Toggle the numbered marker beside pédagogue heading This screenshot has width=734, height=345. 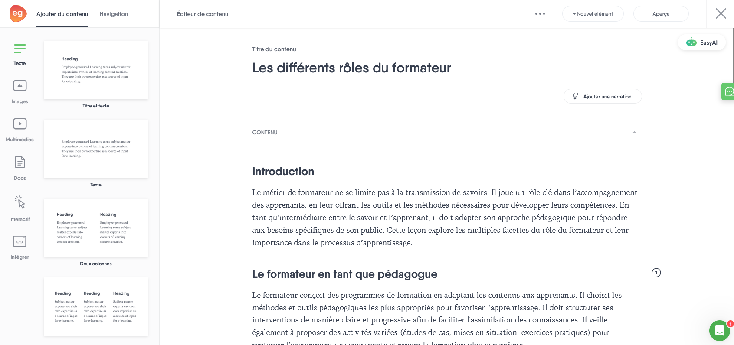656,273
